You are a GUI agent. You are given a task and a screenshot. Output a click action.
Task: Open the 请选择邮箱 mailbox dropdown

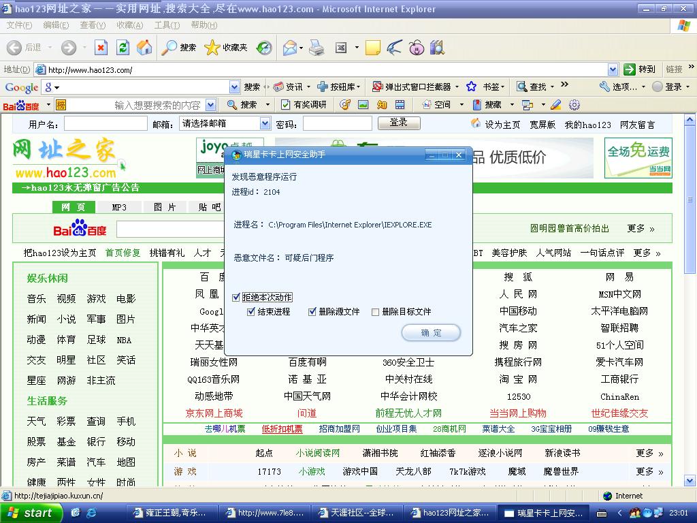tap(265, 123)
